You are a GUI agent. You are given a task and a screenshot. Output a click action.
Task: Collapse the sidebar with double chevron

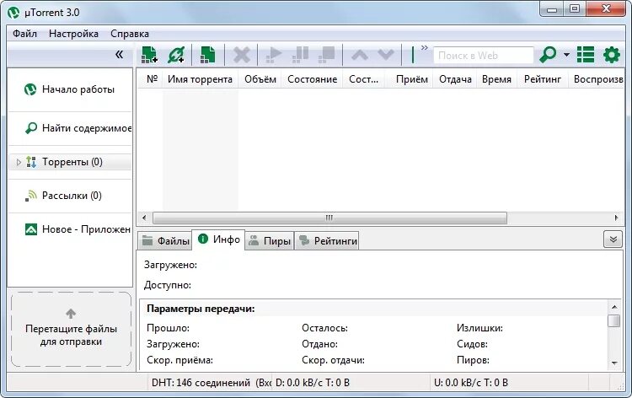(x=119, y=54)
